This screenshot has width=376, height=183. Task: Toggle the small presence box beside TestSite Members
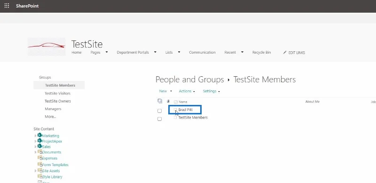pyautogui.click(x=175, y=118)
